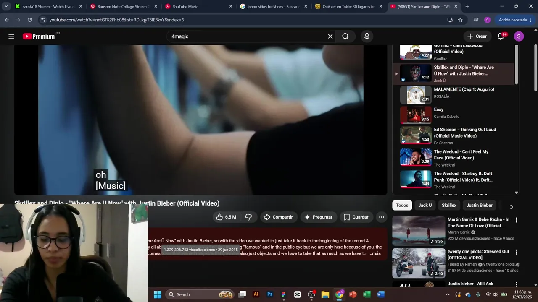Open Chrome tab search dropdown

point(6,6)
